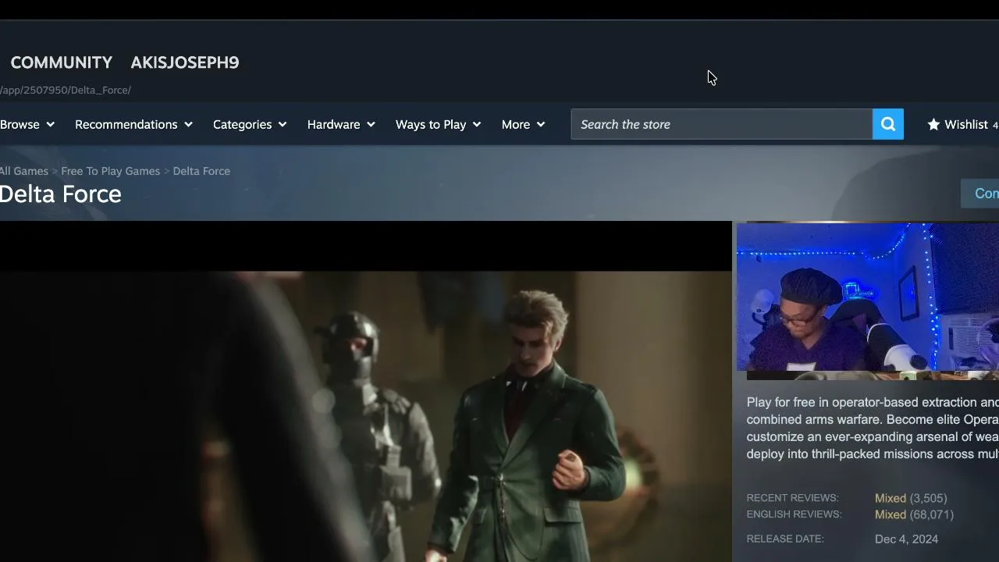Open the Recommendations dropdown chevron
Image resolution: width=999 pixels, height=562 pixels.
(x=188, y=124)
